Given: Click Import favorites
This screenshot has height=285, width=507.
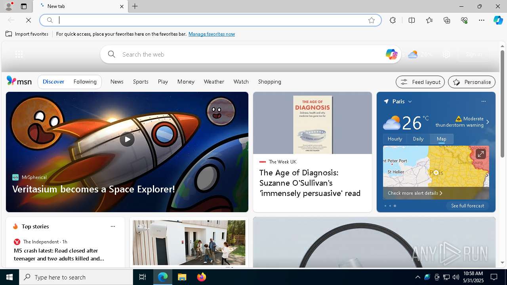Looking at the screenshot, I should pyautogui.click(x=27, y=34).
